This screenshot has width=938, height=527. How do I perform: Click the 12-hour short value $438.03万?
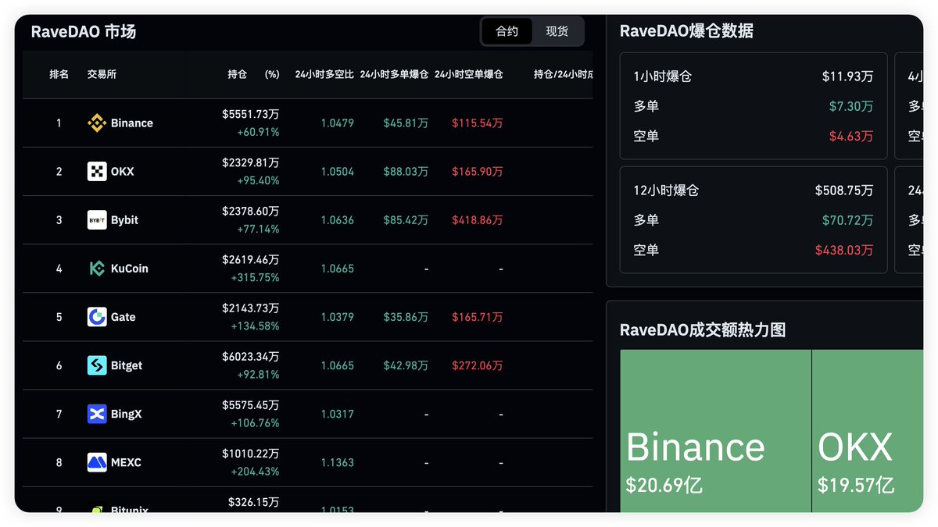point(844,250)
